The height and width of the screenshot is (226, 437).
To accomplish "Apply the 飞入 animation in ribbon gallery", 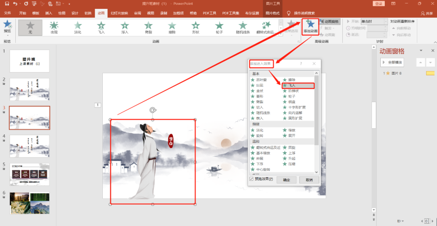I will [x=101, y=27].
